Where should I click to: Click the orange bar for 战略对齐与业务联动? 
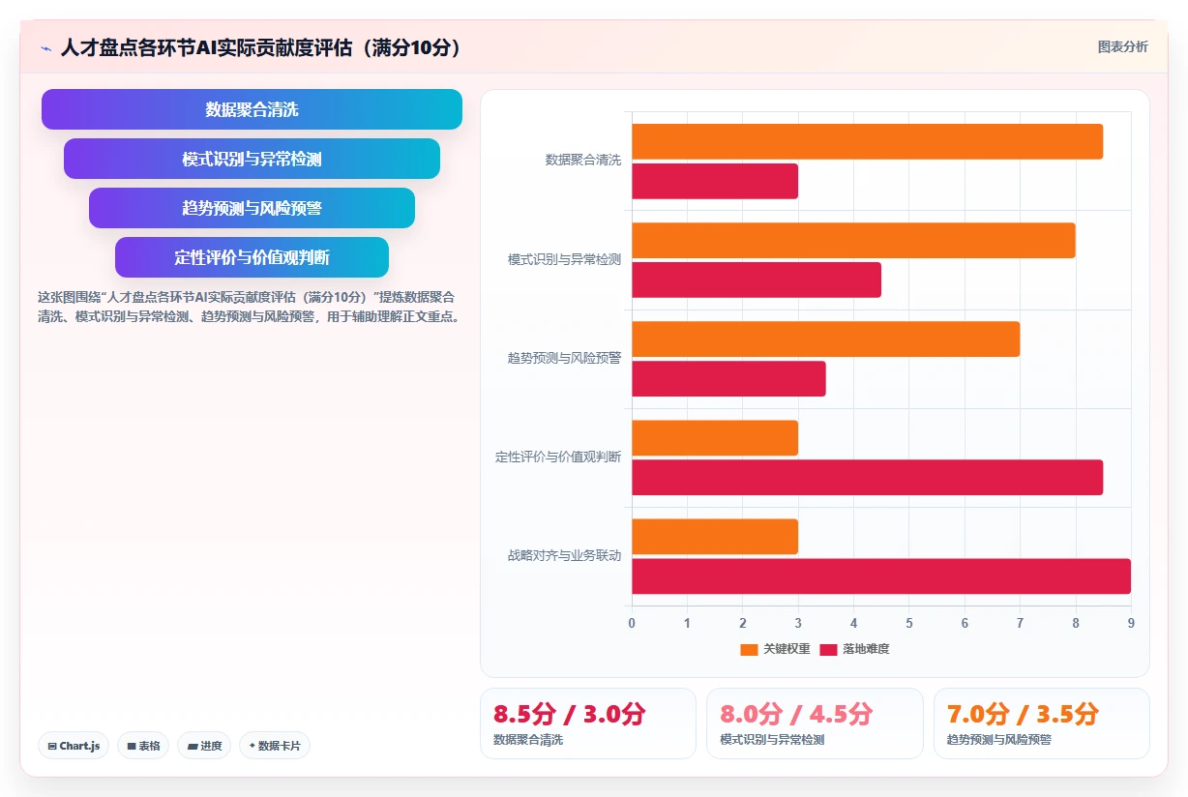click(715, 537)
